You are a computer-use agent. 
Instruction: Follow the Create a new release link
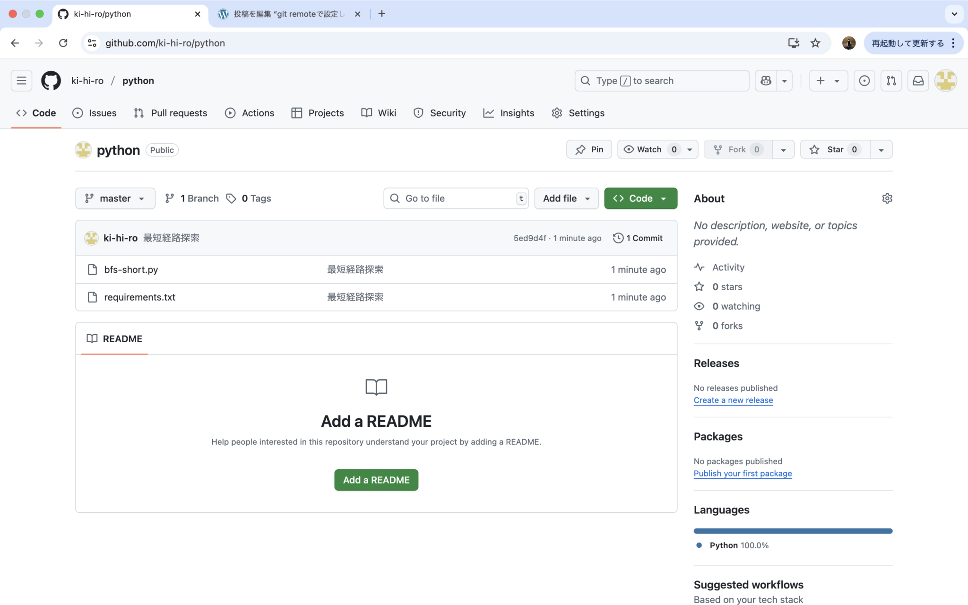coord(733,400)
